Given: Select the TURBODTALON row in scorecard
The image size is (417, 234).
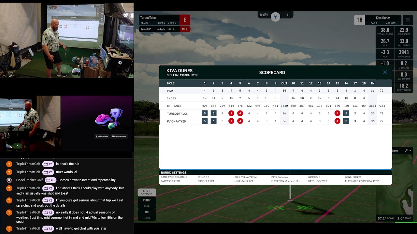Looking at the screenshot, I should [178, 113].
